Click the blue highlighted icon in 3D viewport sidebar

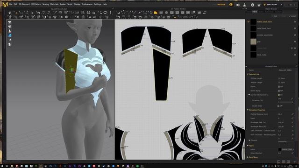click(9, 35)
